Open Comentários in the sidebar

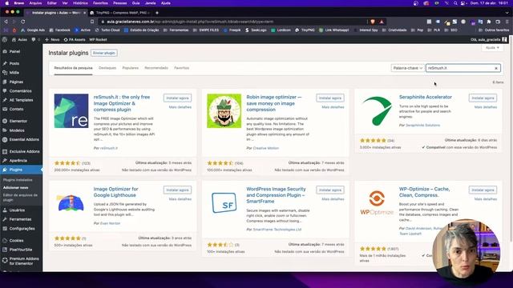click(20, 91)
